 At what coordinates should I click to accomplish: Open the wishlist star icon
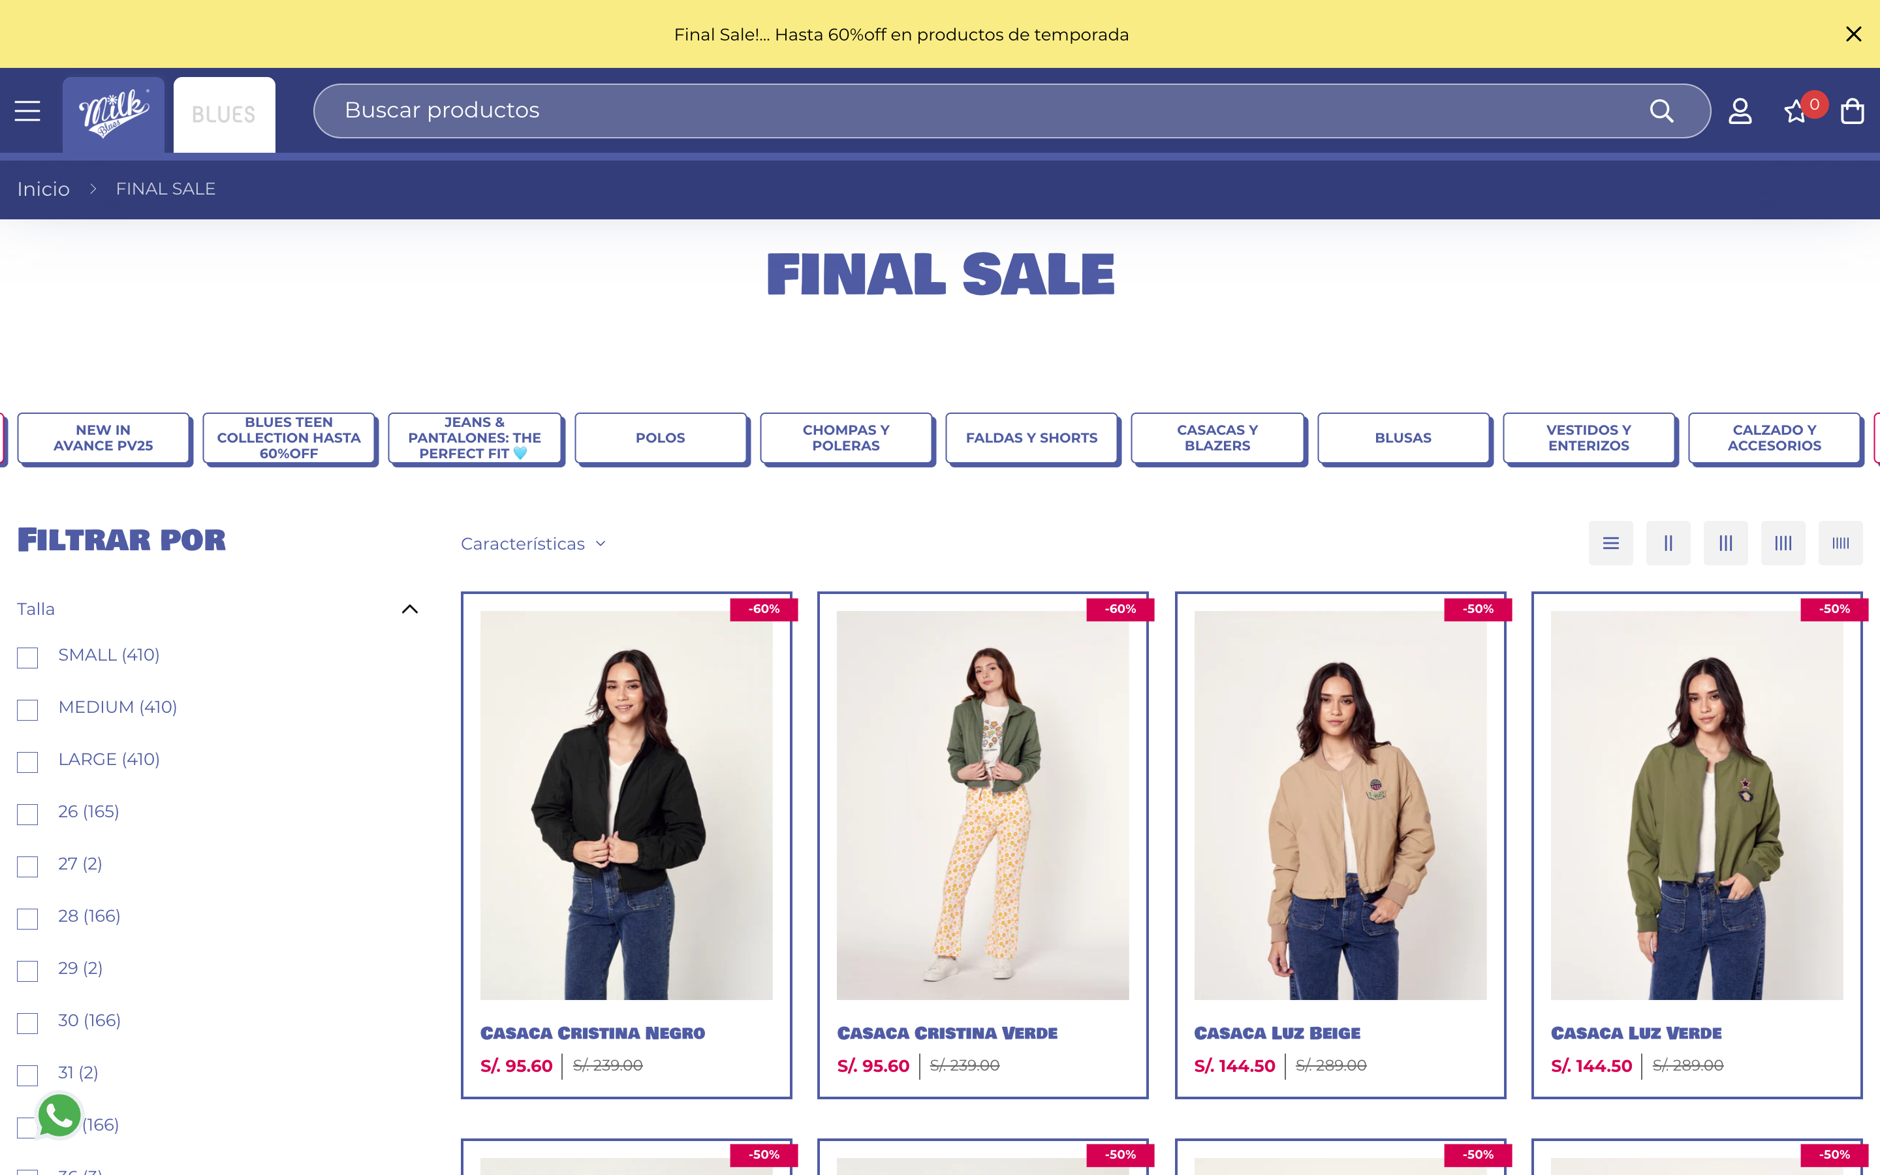tap(1794, 112)
